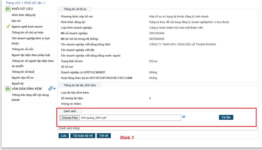Open Thông tin về người đại diện theo ủy quyền
262x150 pixels.
point(32,63)
